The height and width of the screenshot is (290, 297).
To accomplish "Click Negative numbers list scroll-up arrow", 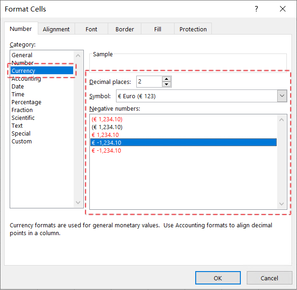I will pos(281,120).
